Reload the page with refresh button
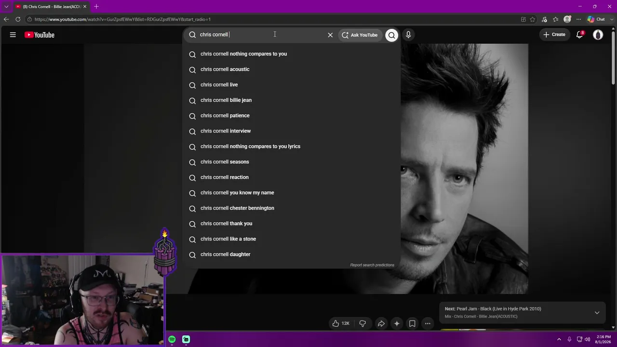This screenshot has width=617, height=347. pyautogui.click(x=18, y=19)
